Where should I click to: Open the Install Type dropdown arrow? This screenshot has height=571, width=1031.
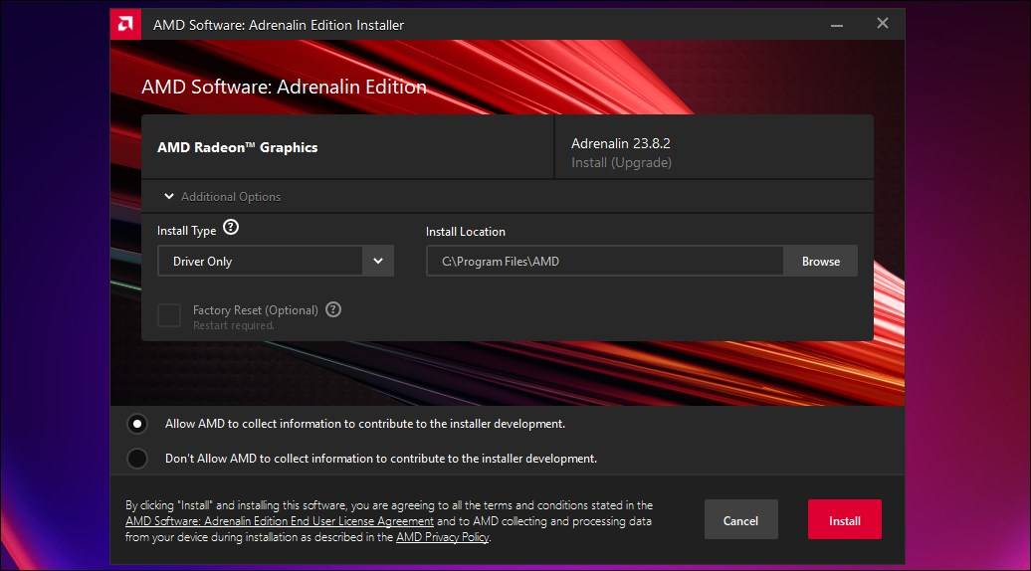[x=378, y=261]
